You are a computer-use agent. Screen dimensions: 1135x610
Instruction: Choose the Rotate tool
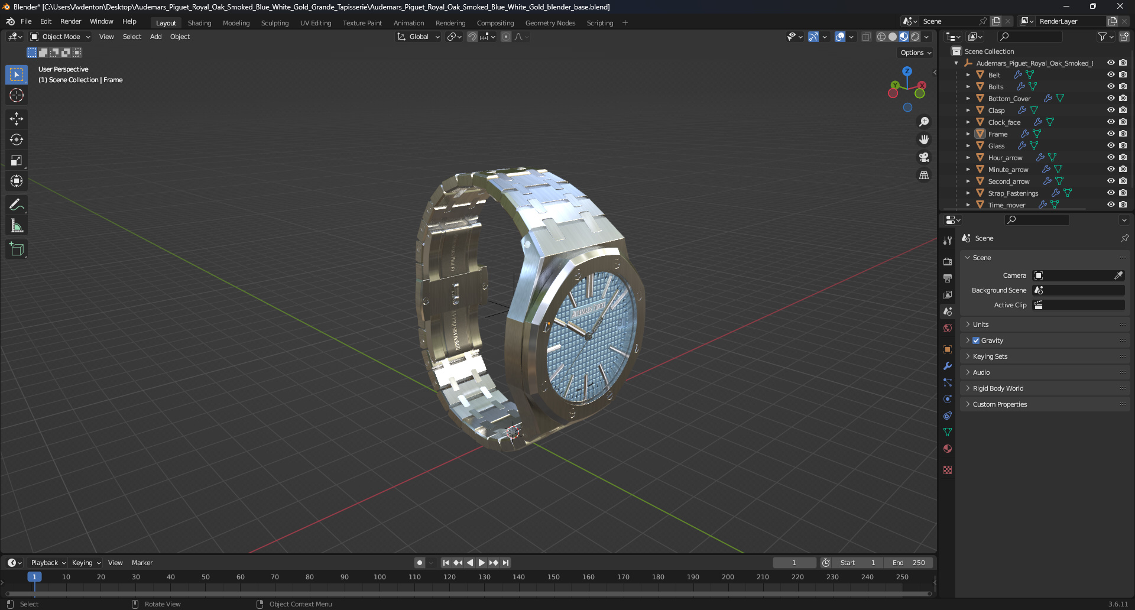pyautogui.click(x=17, y=139)
